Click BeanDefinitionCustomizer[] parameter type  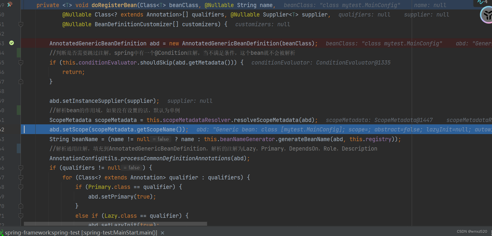[137, 24]
